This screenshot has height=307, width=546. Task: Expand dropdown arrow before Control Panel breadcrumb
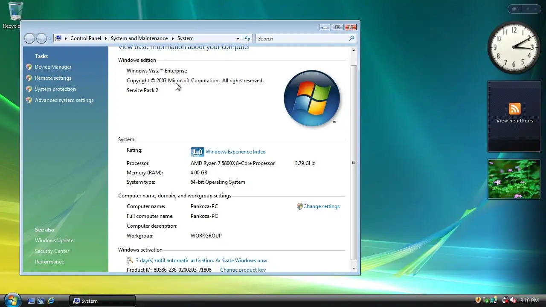click(x=66, y=38)
